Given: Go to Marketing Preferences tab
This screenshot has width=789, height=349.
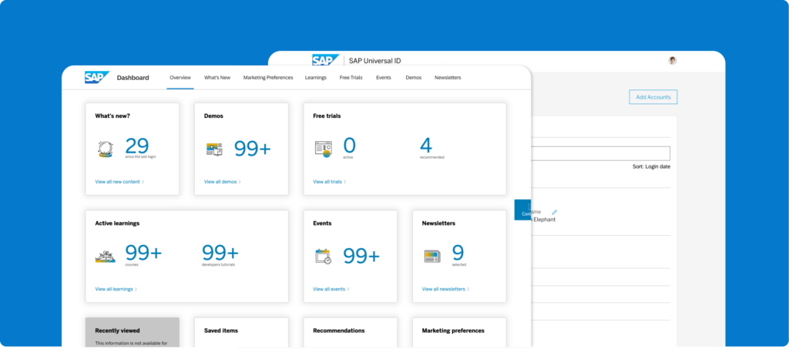Looking at the screenshot, I should click(268, 78).
